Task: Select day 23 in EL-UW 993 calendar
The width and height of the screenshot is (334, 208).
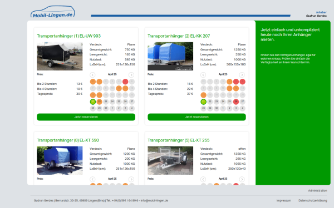Action: [106, 102]
